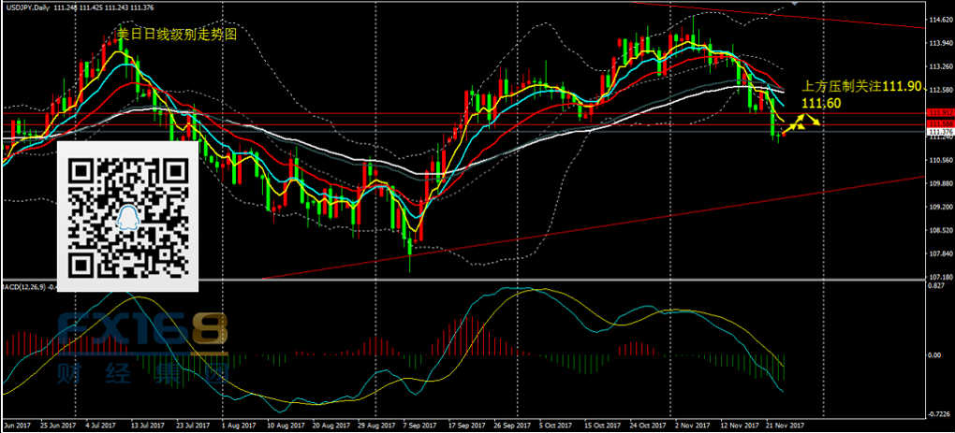
Task: Click the 107.180 price axis label
Action: point(939,278)
